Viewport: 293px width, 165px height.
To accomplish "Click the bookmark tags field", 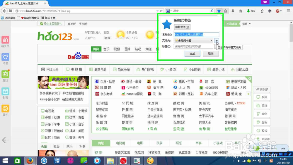I will [x=193, y=46].
